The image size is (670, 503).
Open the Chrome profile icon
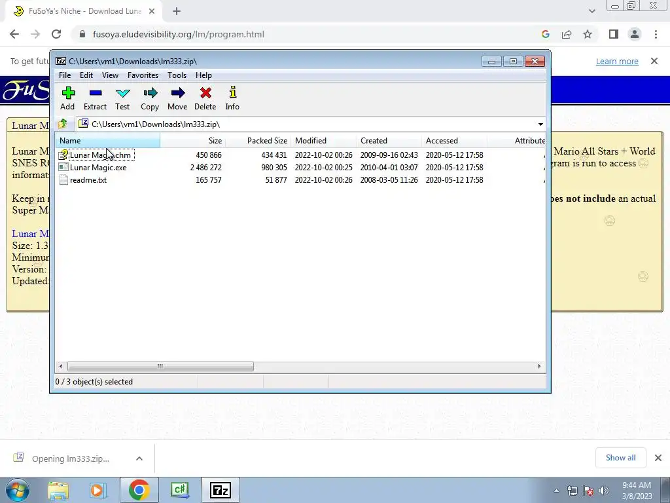635,34
